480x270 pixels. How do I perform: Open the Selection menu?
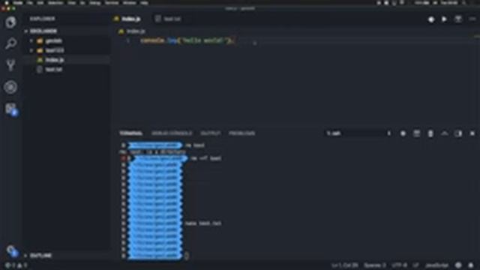pos(55,3)
